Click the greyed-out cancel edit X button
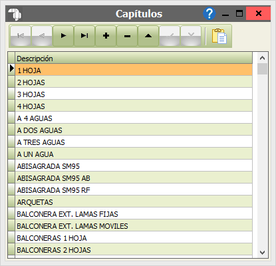The image size is (276, 266). [191, 36]
